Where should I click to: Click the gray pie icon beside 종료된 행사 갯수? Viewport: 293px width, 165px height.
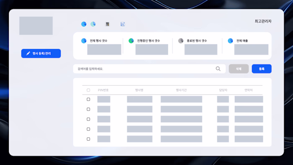pyautogui.click(x=181, y=41)
